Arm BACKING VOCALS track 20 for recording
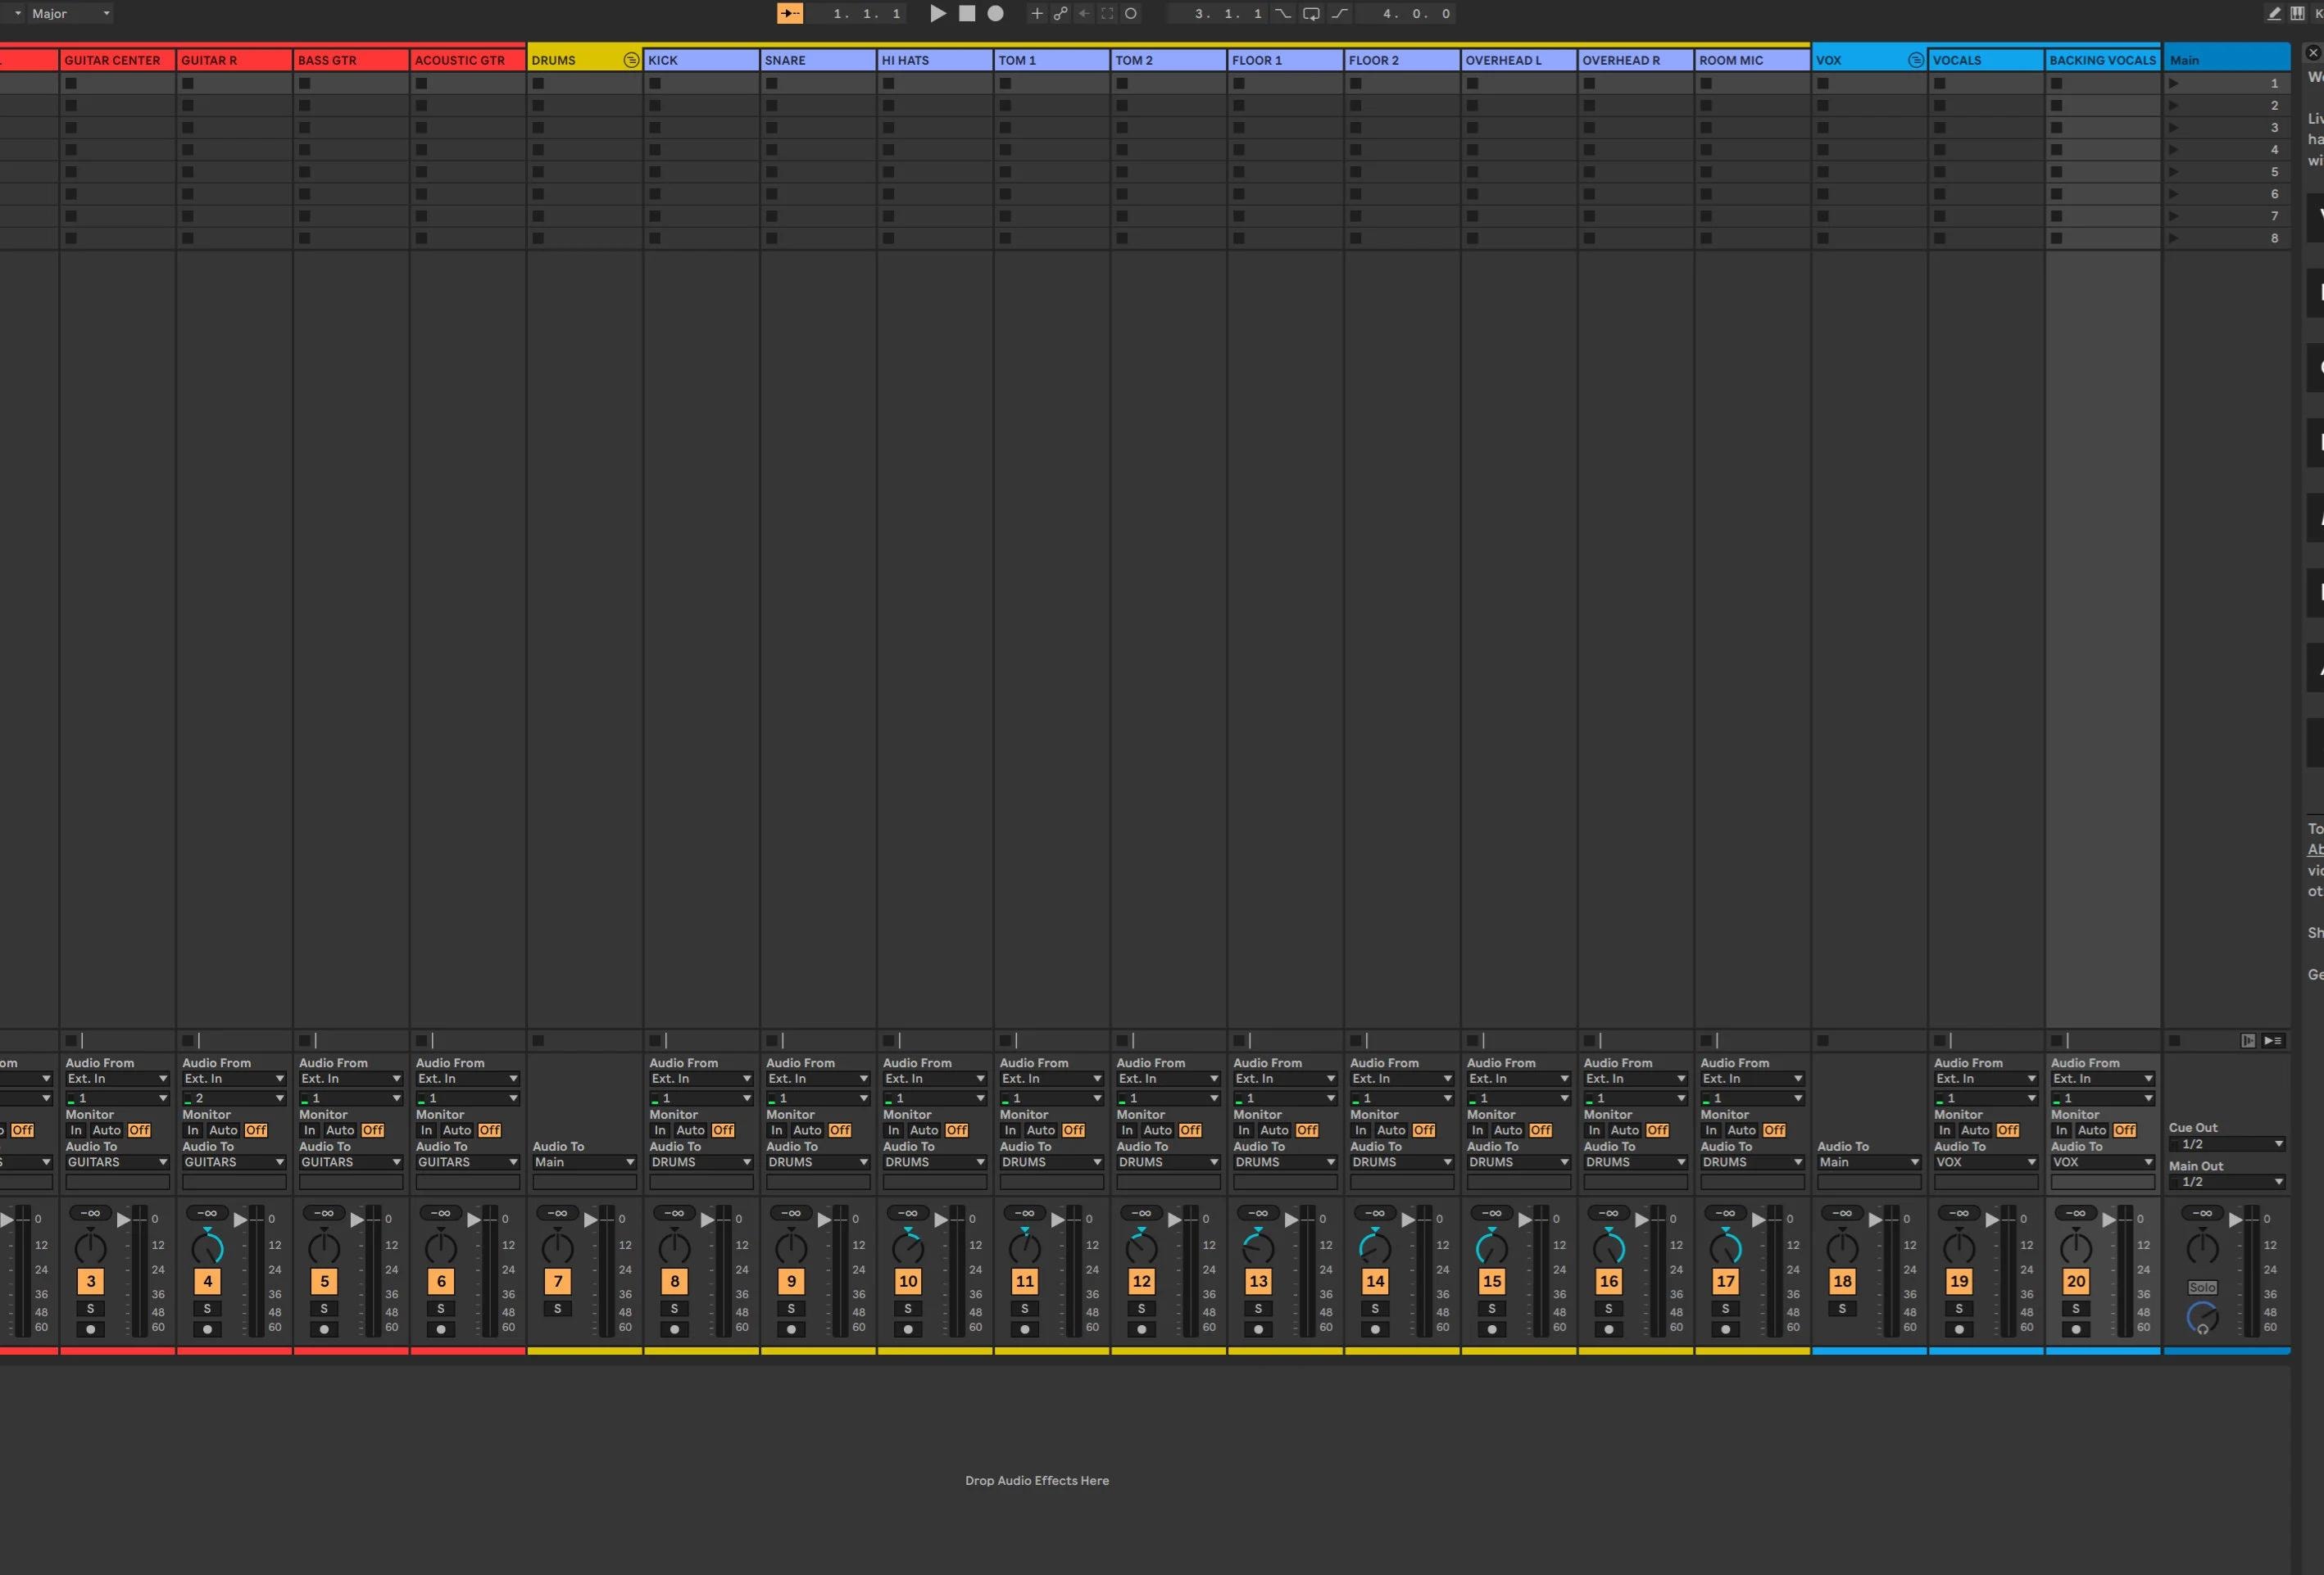The image size is (2324, 1575). pos(2076,1329)
